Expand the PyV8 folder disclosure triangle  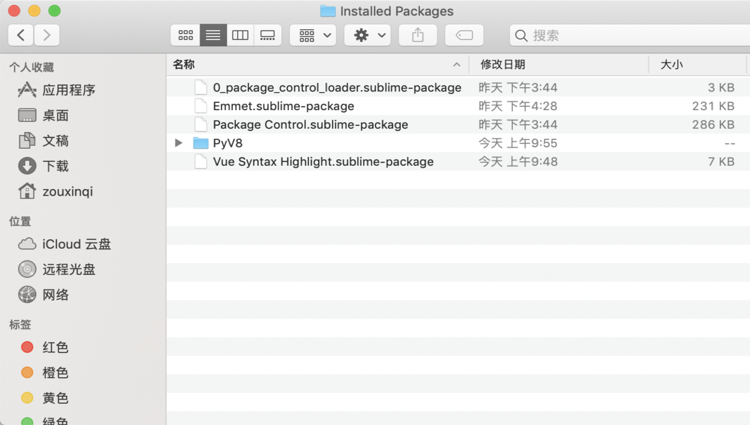click(178, 143)
